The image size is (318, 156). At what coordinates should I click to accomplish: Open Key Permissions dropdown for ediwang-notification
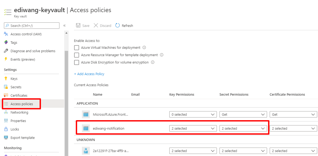[x=193, y=128]
